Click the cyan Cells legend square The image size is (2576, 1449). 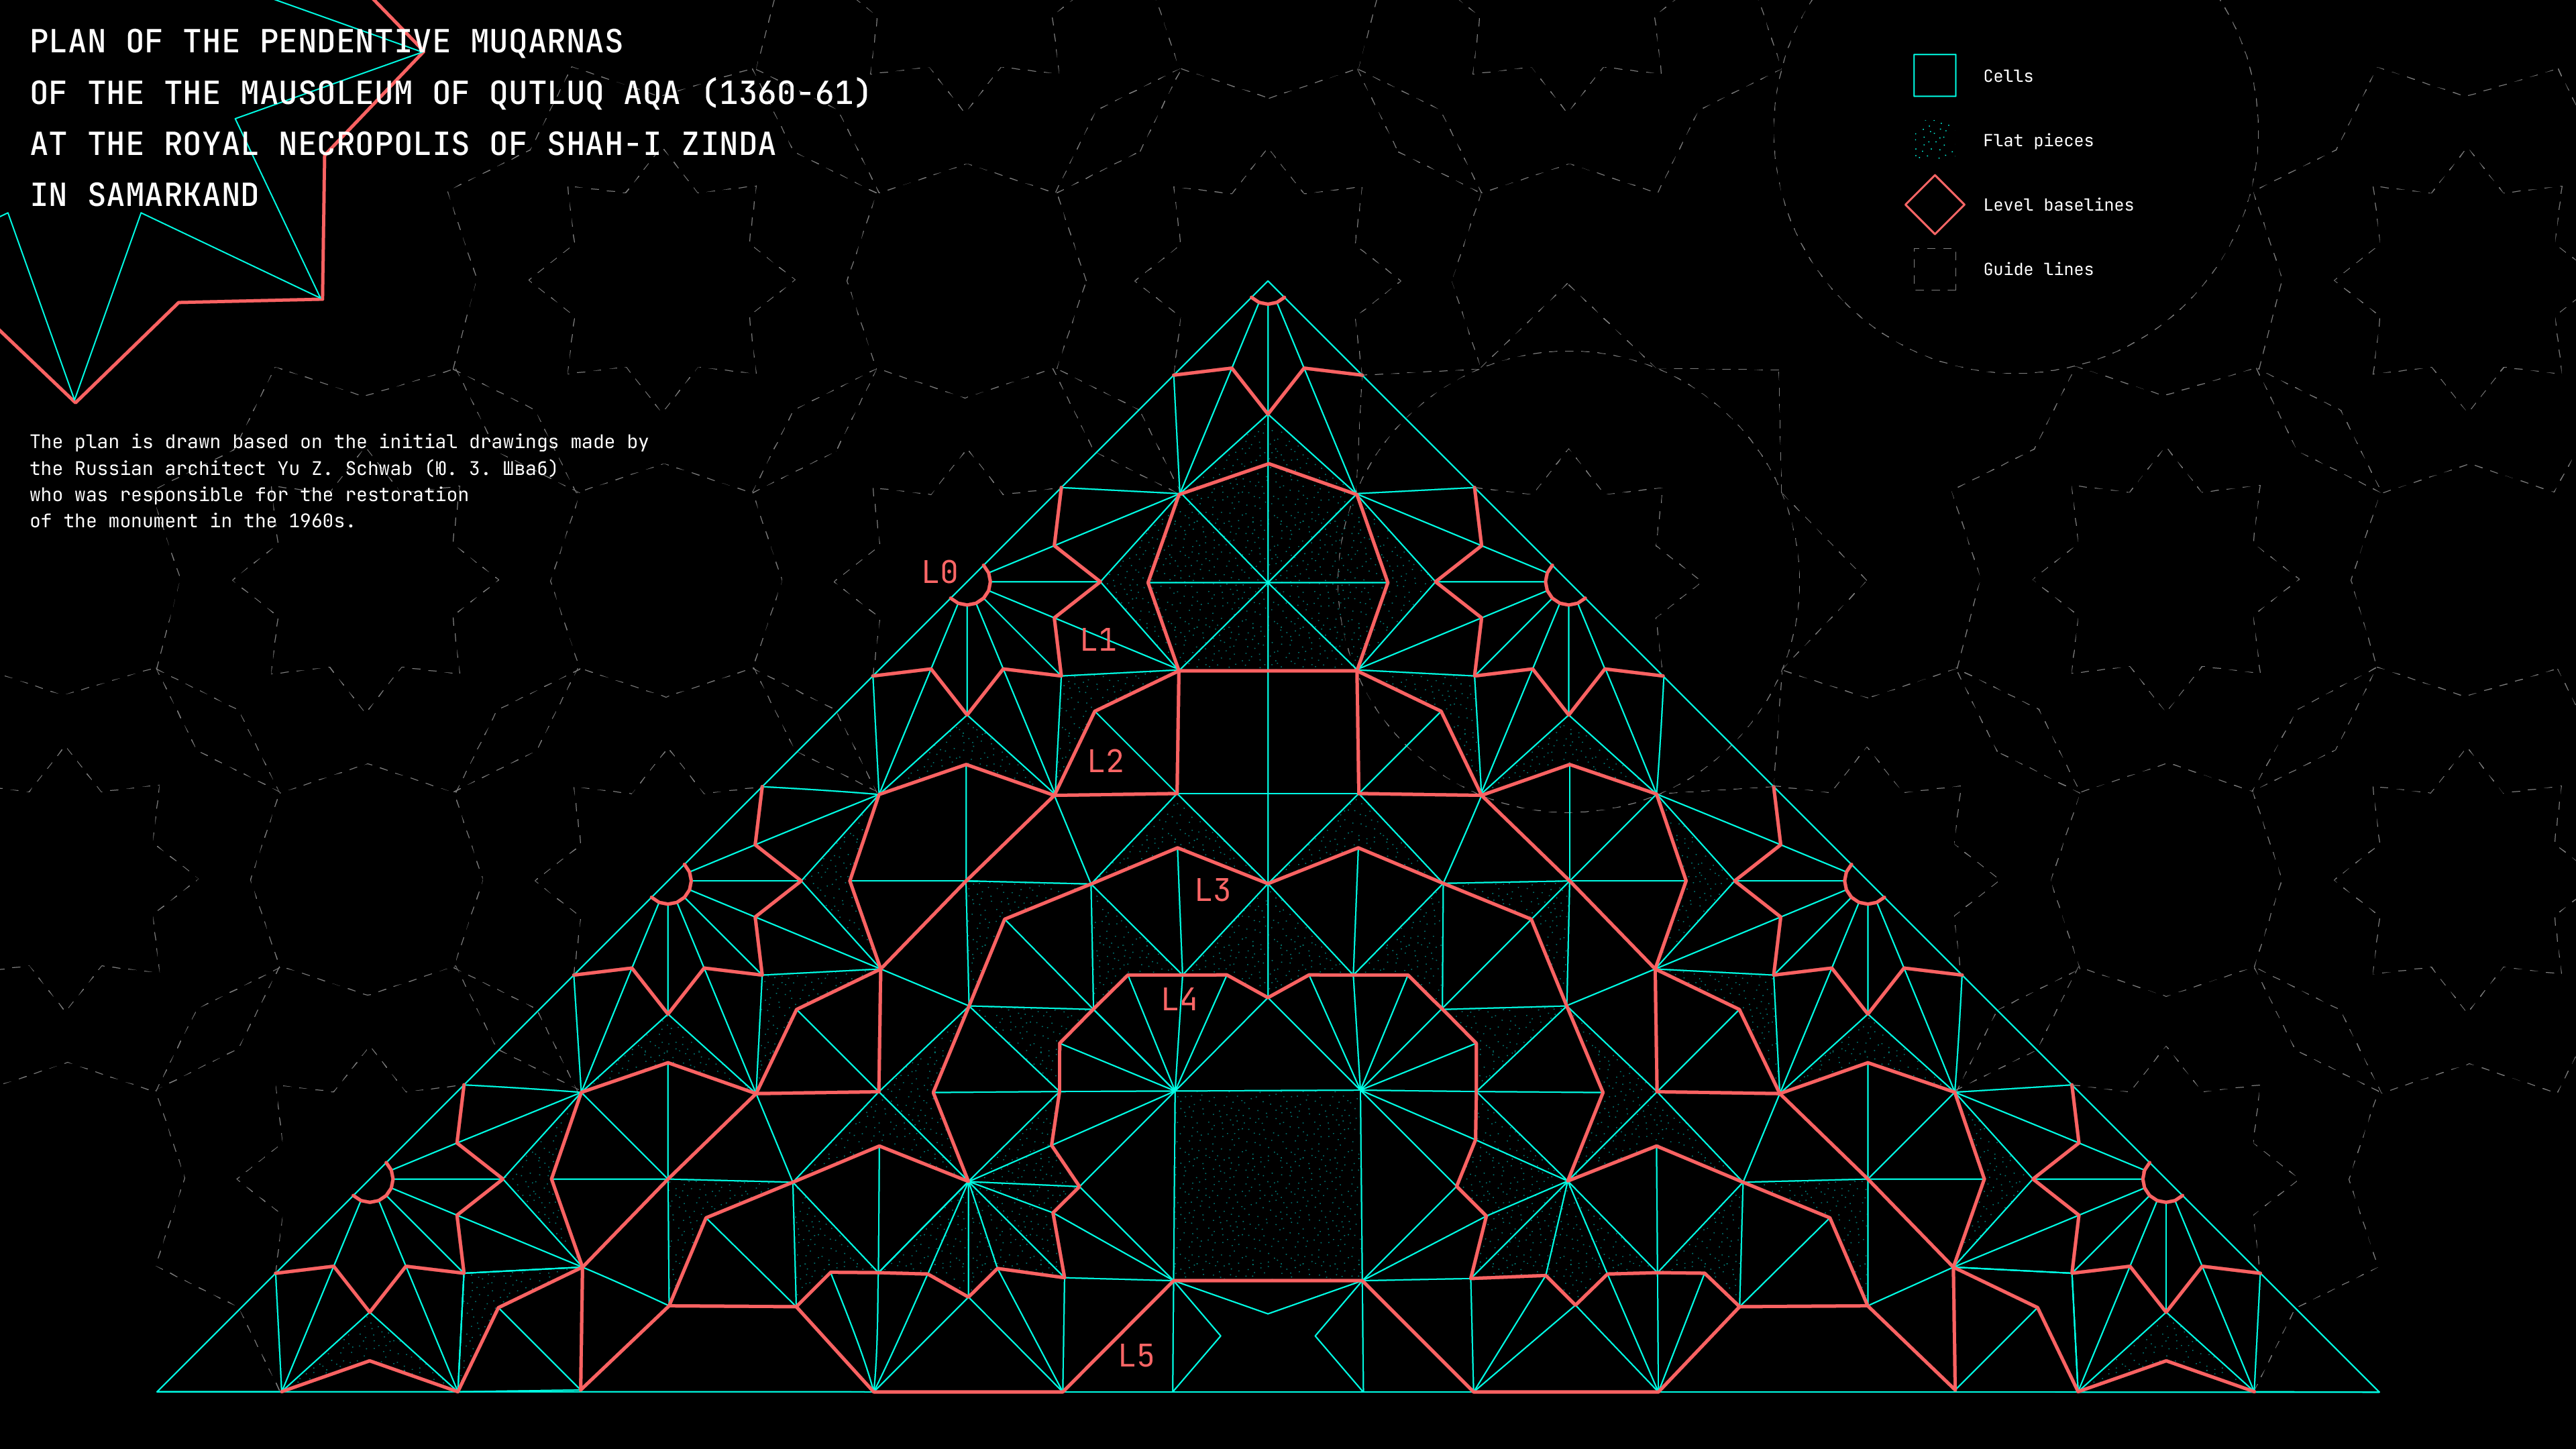(1934, 76)
